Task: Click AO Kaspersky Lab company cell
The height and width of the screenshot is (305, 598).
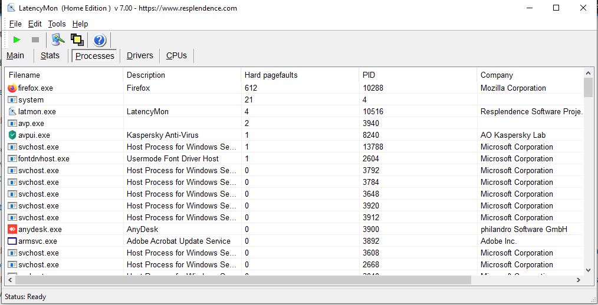Action: tap(513, 135)
